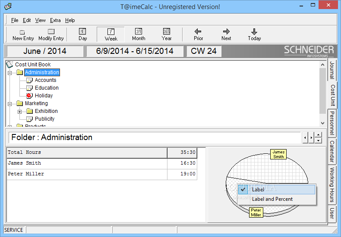Screen dimensions: 341x237
Task: Click the 35:30 total hours value
Action: [x=182, y=153]
